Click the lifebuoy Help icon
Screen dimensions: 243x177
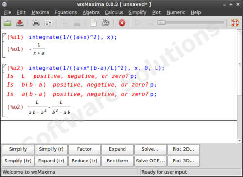[x=235, y=23]
